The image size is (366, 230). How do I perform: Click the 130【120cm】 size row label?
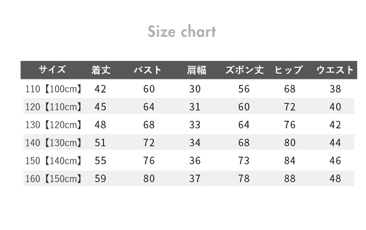53,125
